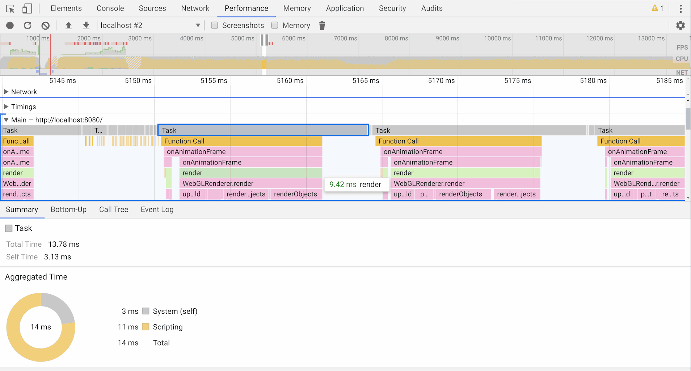Expand the Network track

pyautogui.click(x=6, y=92)
